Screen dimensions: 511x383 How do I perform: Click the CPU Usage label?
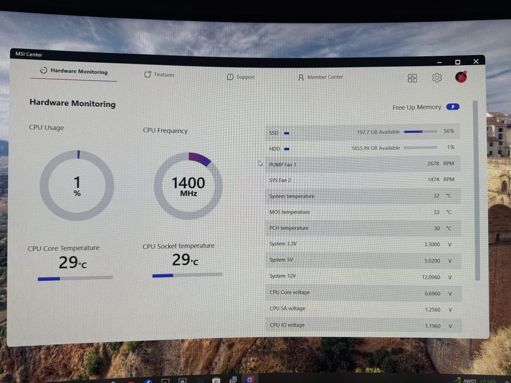coord(46,127)
